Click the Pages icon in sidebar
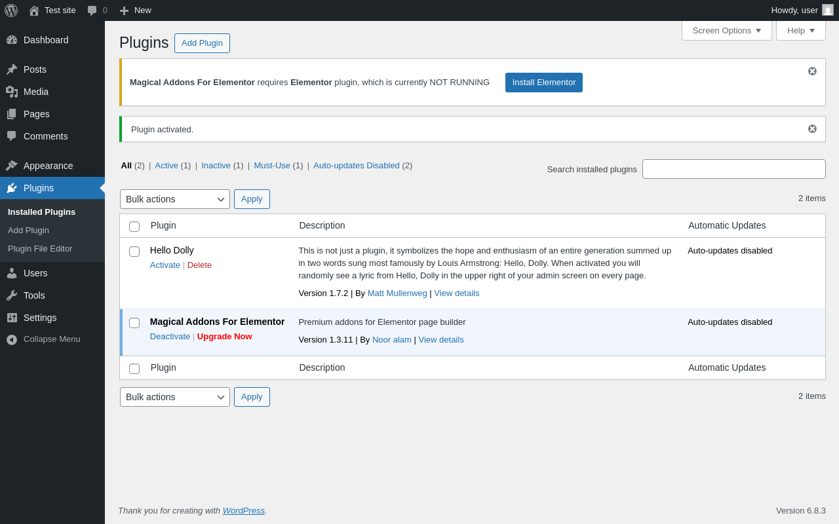Image resolution: width=839 pixels, height=524 pixels. click(12, 114)
